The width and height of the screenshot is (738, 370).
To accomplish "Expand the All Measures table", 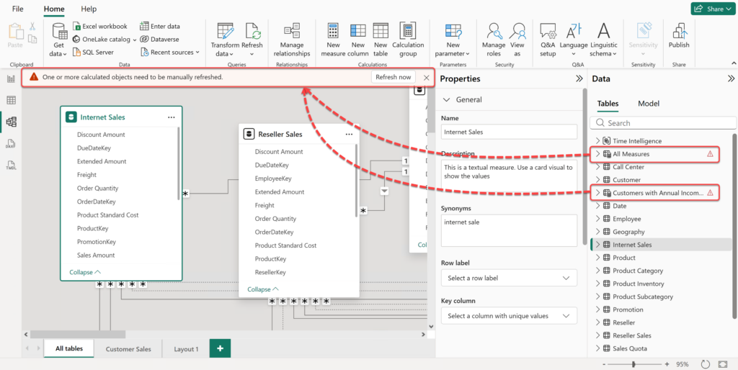I will (x=597, y=154).
